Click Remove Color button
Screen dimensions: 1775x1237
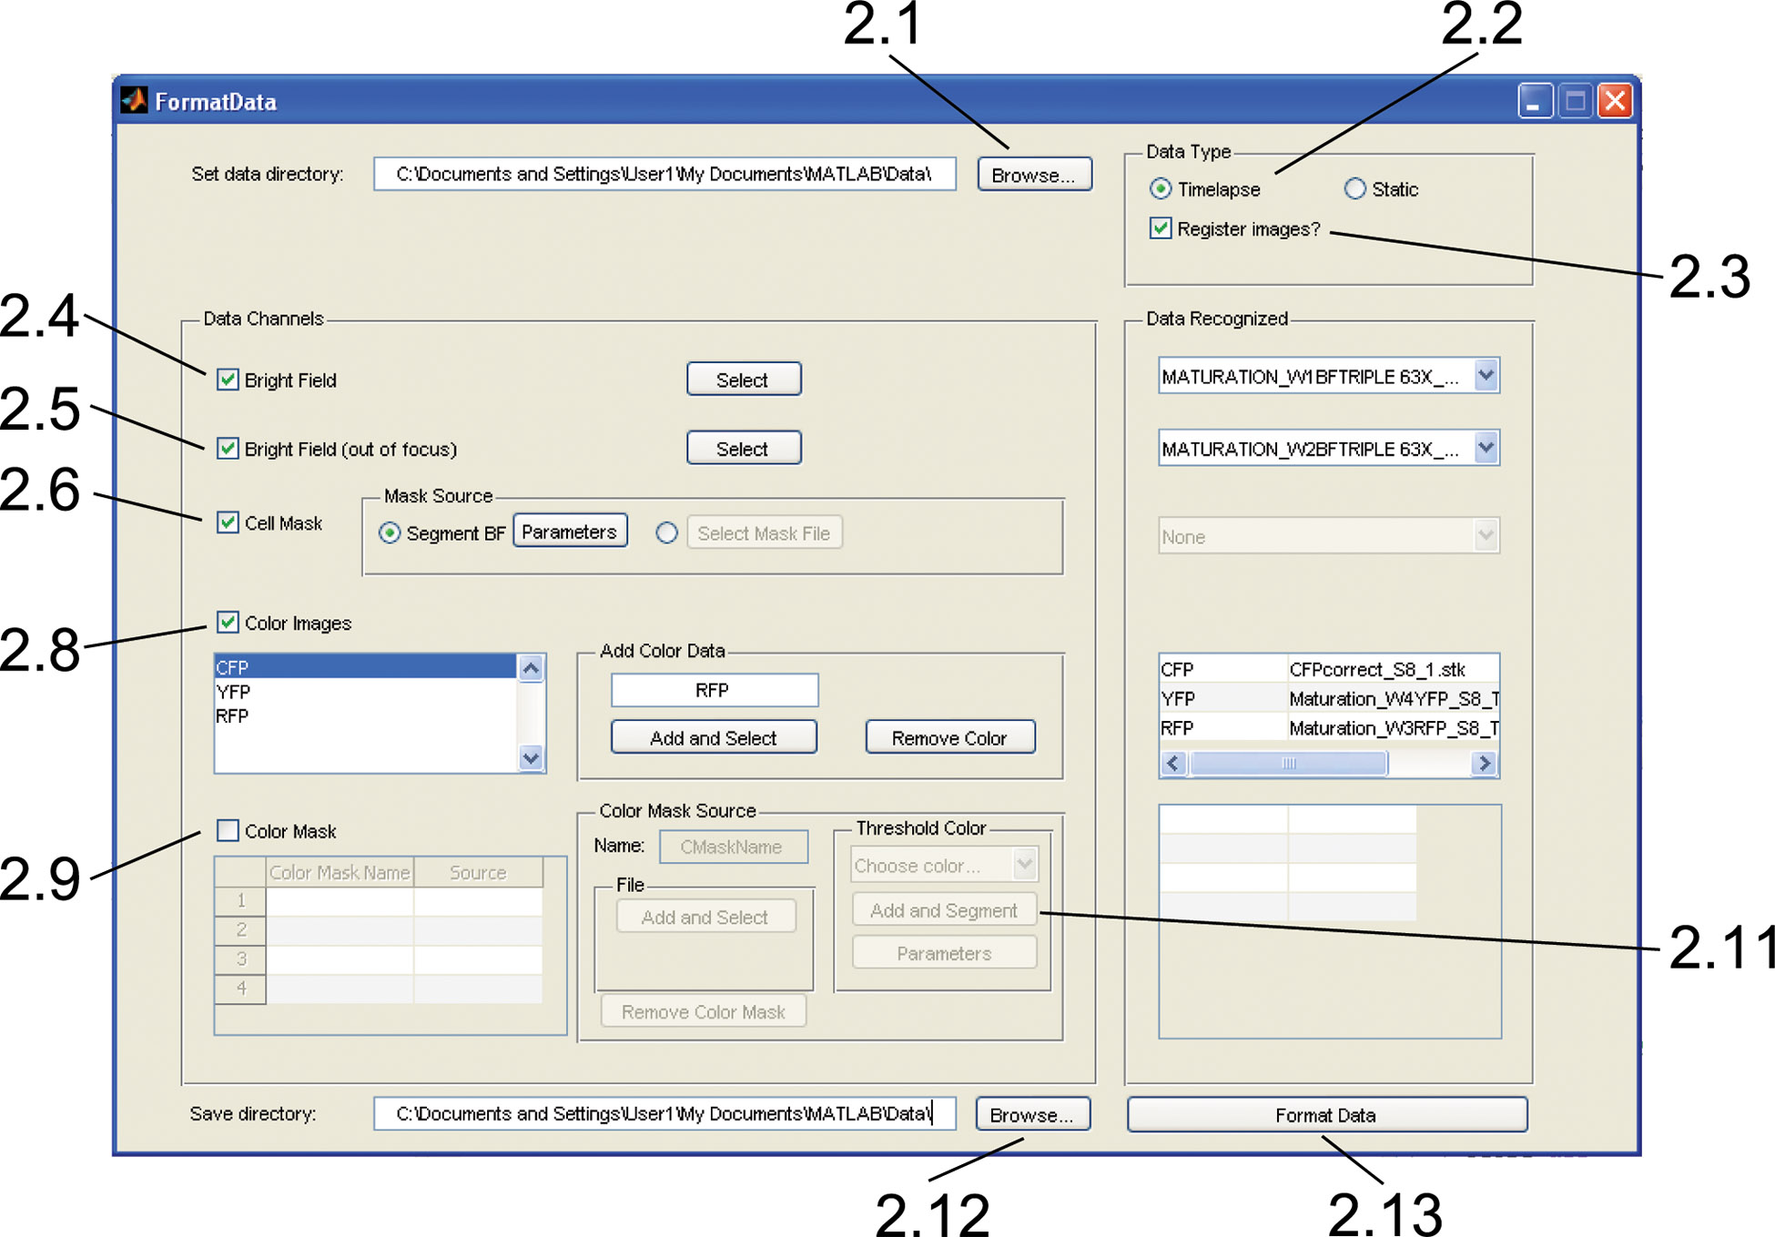[949, 737]
